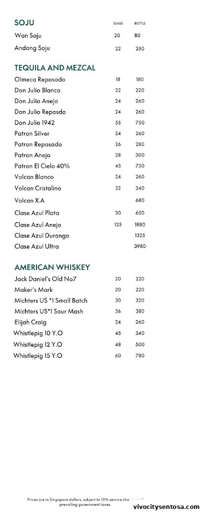Click Whistlepig 15 Y.O entry
Image resolution: width=209 pixels, height=519 pixels.
(38, 356)
